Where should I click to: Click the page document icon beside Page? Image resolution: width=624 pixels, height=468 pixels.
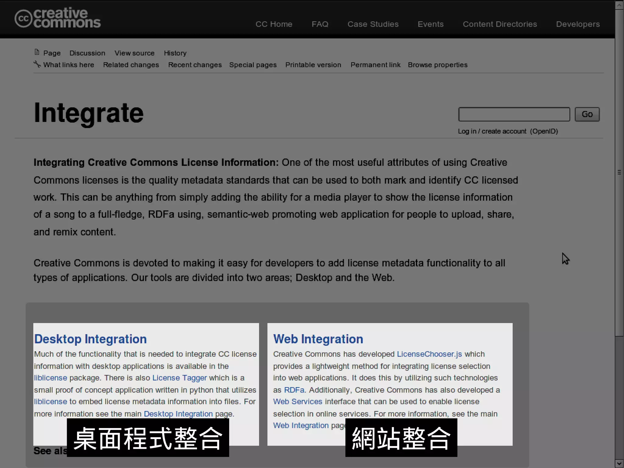tap(37, 52)
